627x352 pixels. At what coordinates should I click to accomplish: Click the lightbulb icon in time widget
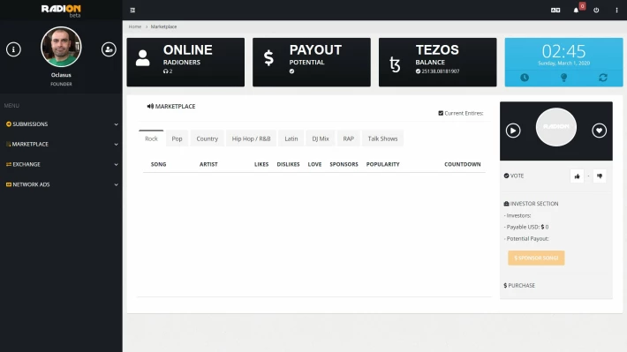563,78
